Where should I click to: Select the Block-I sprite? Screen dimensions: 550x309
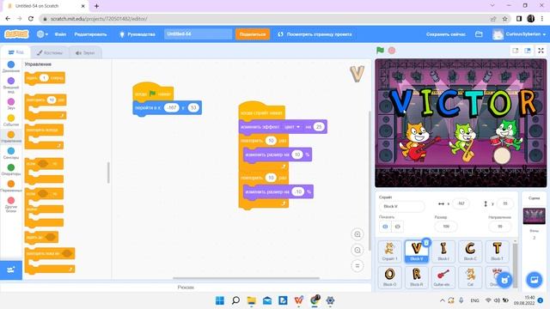tap(443, 251)
